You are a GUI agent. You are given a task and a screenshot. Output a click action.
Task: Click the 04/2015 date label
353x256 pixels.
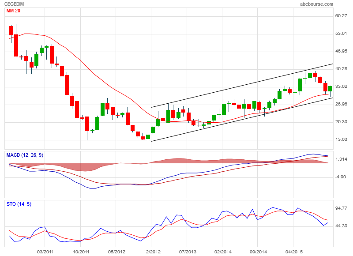point(293,252)
